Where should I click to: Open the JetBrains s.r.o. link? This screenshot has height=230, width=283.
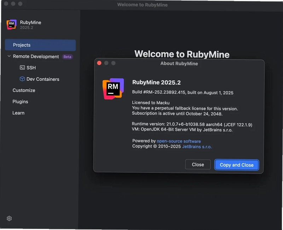[x=197, y=146]
